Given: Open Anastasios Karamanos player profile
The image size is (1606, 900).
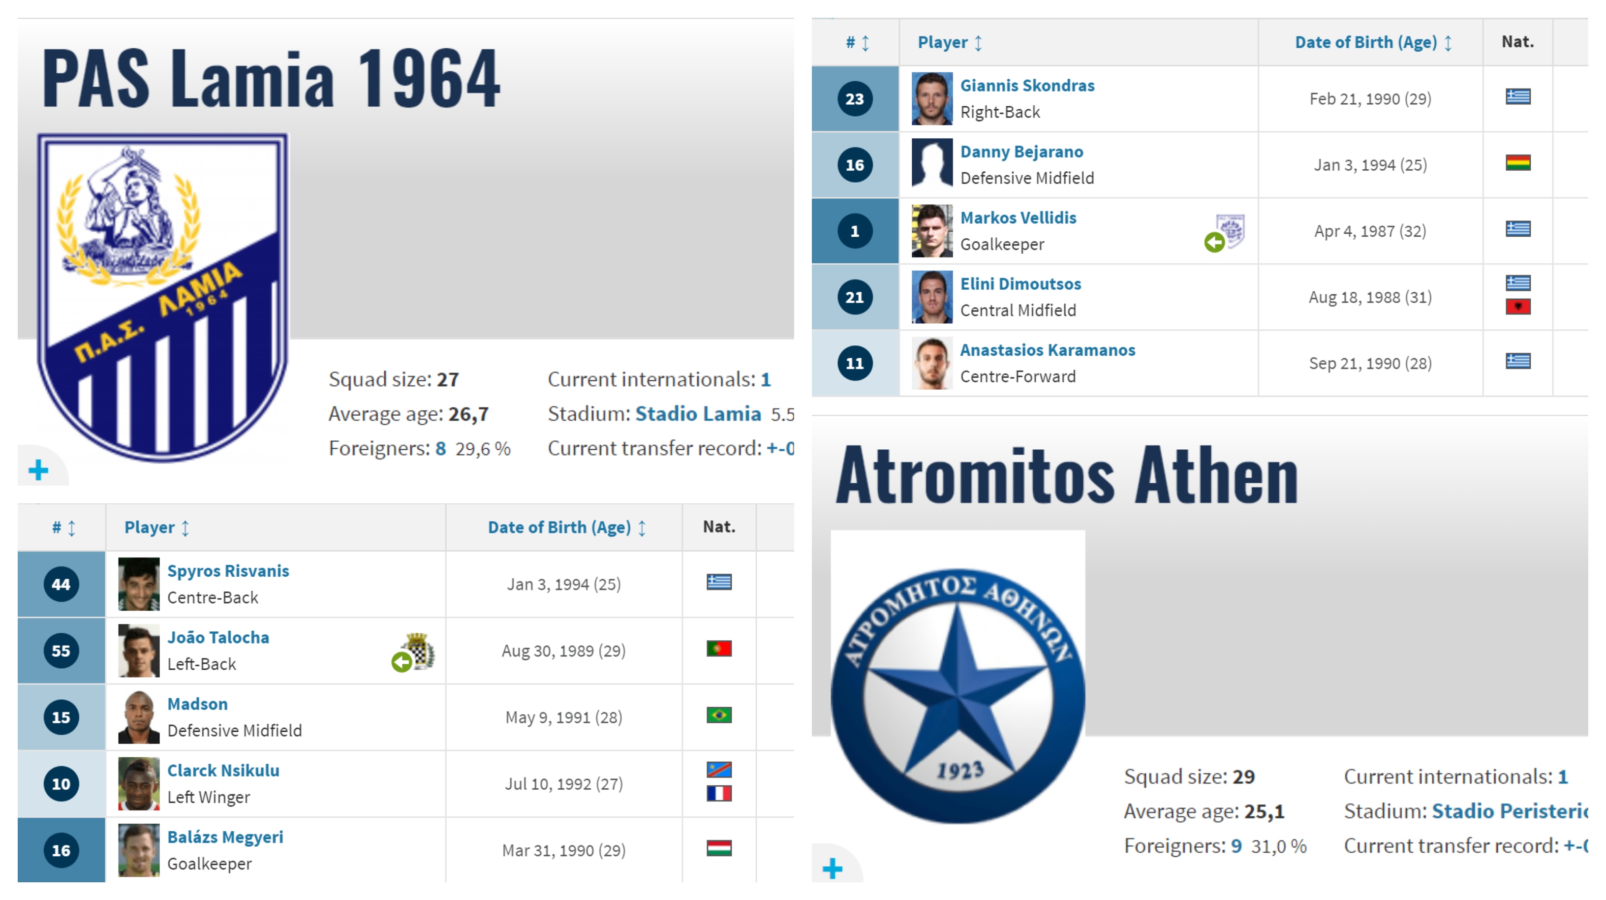Looking at the screenshot, I should click(x=1048, y=350).
